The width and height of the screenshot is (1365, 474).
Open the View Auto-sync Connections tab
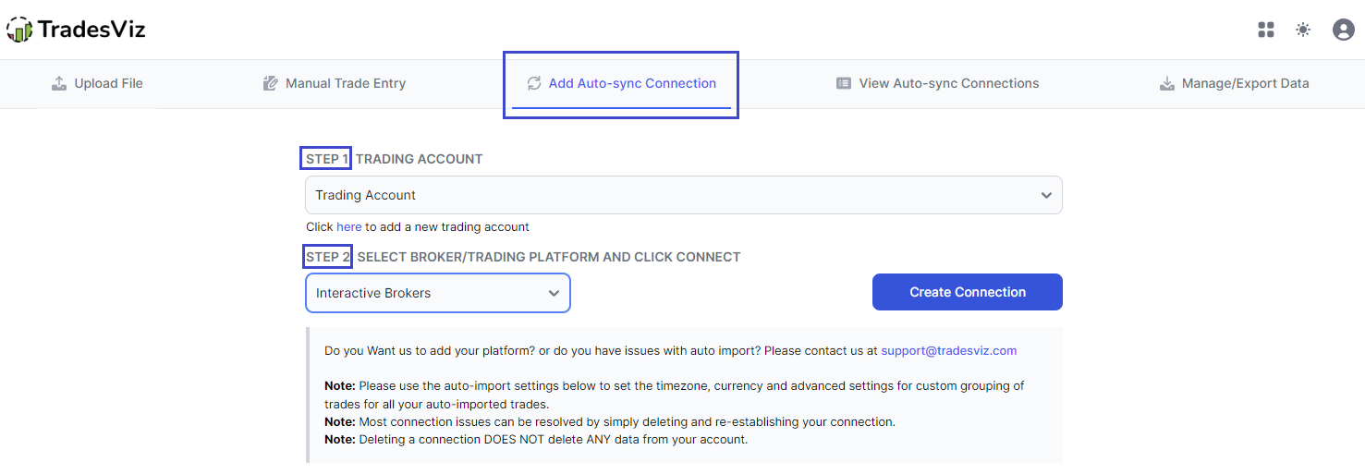(938, 83)
